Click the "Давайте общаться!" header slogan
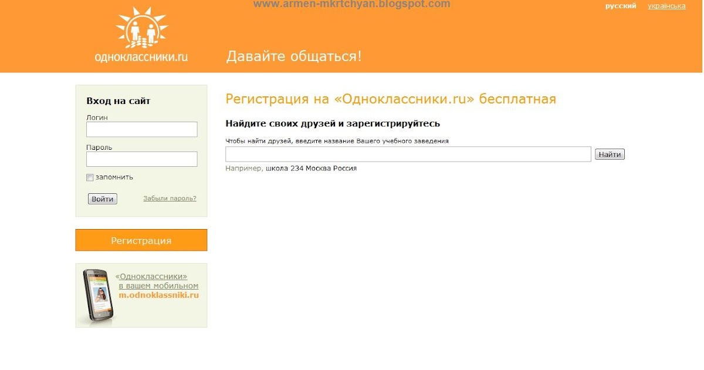This screenshot has width=704, height=370. [293, 56]
